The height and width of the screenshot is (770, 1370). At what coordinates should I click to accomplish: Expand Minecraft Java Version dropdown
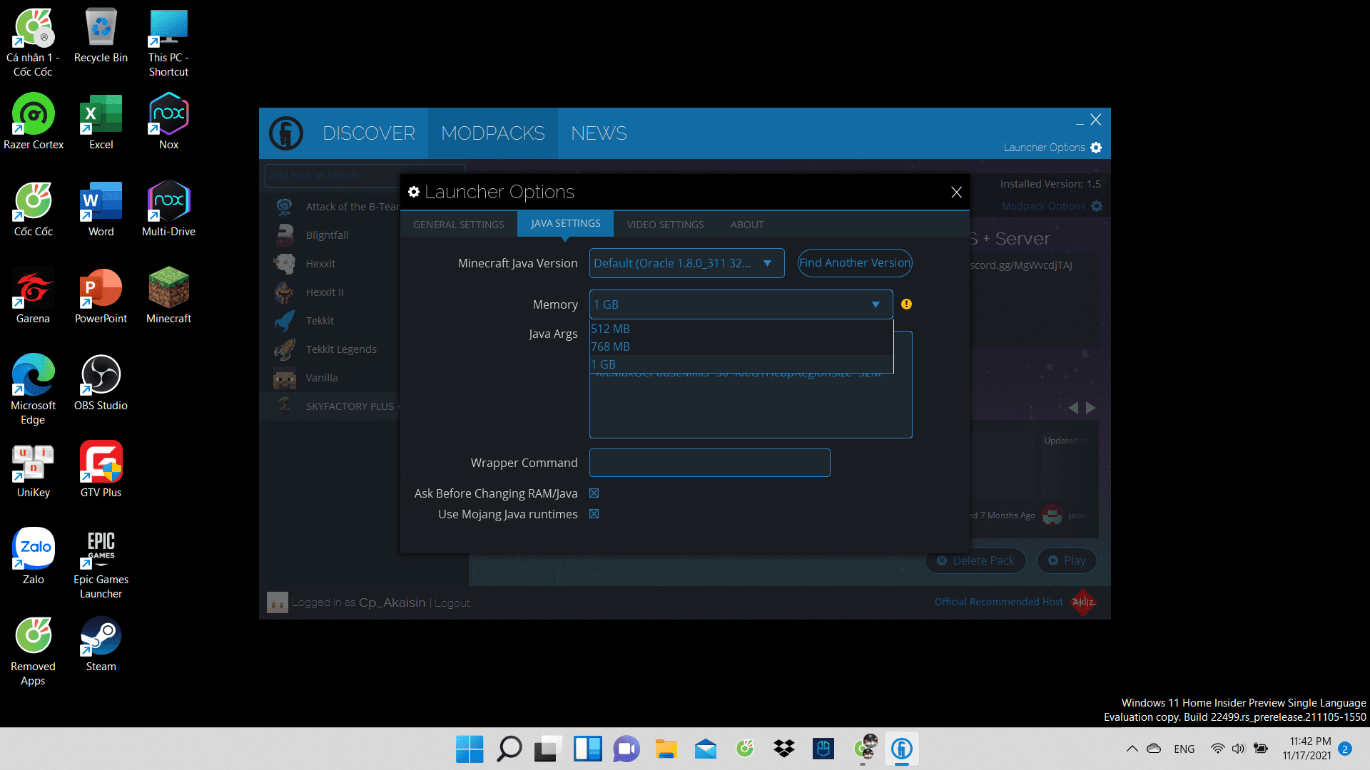coord(767,263)
